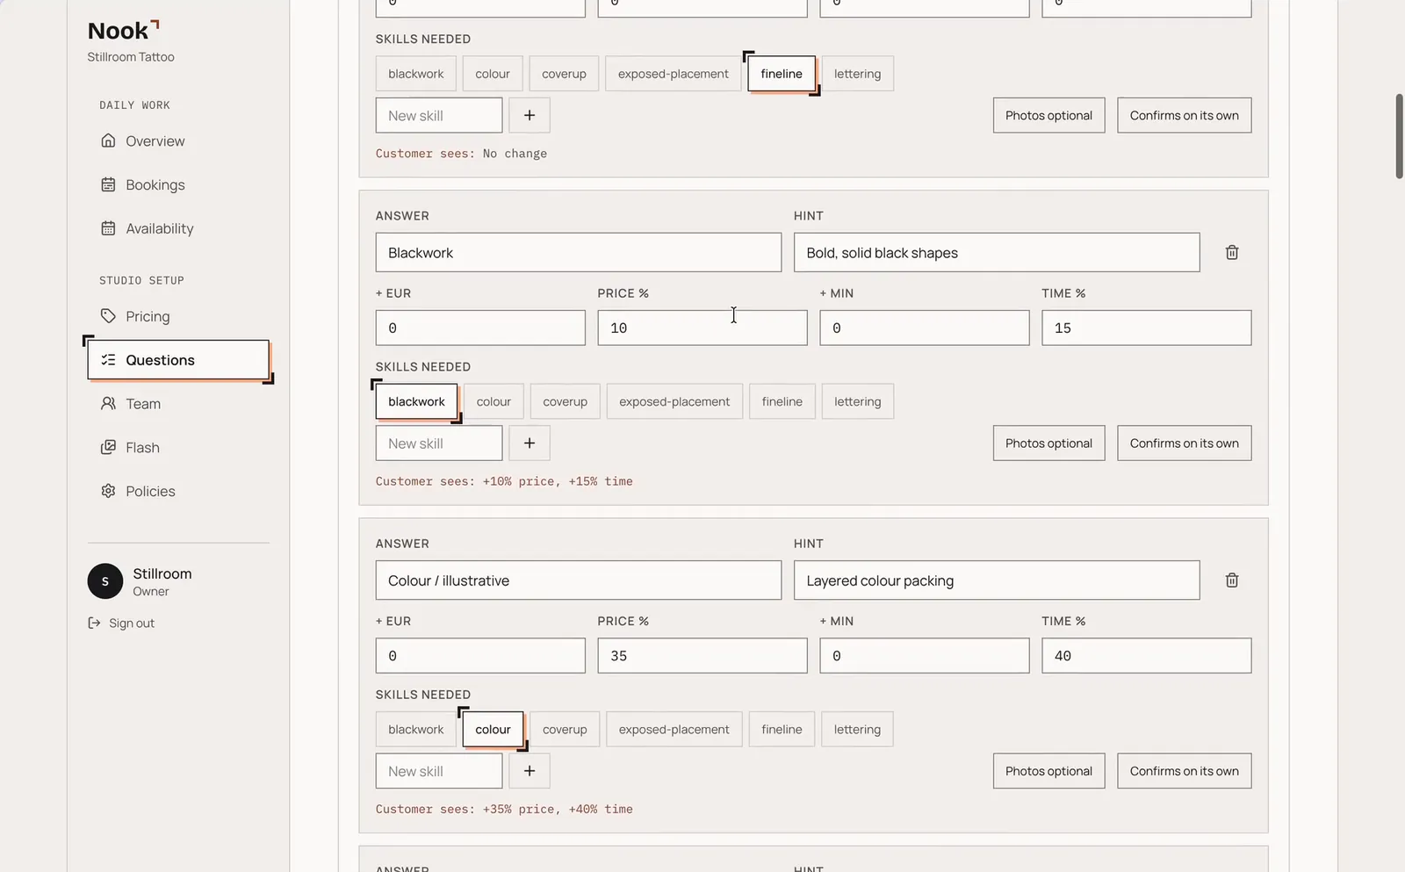
Task: Click Photos optional in Blackwork card
Action: (1048, 443)
